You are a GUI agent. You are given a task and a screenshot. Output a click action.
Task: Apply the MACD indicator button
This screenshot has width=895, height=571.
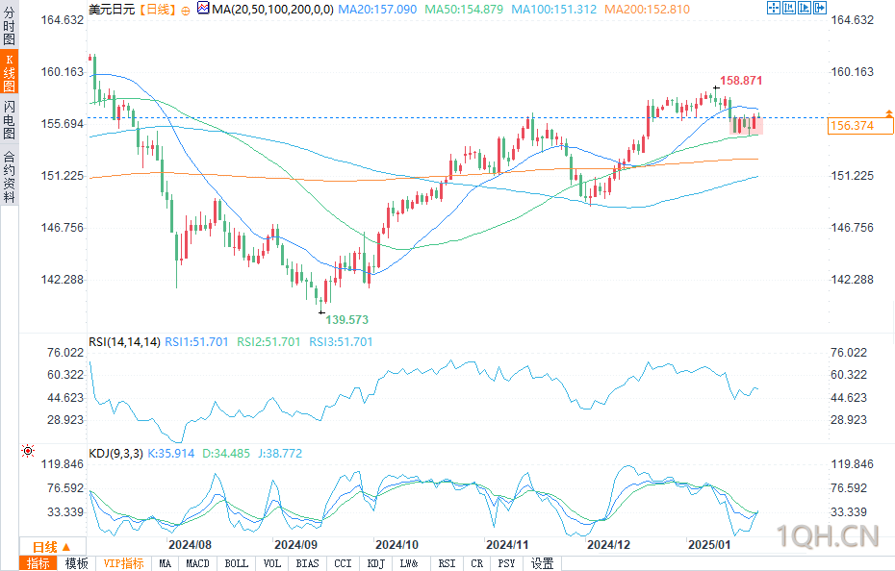click(197, 563)
